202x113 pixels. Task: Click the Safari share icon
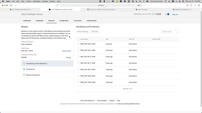pyautogui.click(x=191, y=5)
